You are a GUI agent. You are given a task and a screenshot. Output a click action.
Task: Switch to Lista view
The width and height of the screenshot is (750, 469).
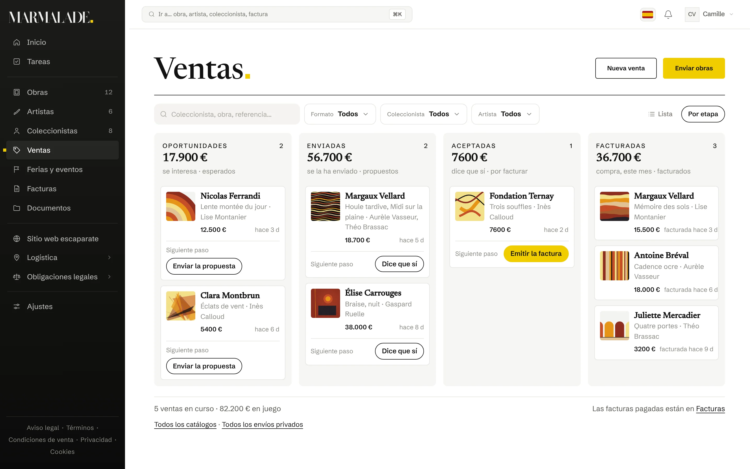tap(660, 114)
